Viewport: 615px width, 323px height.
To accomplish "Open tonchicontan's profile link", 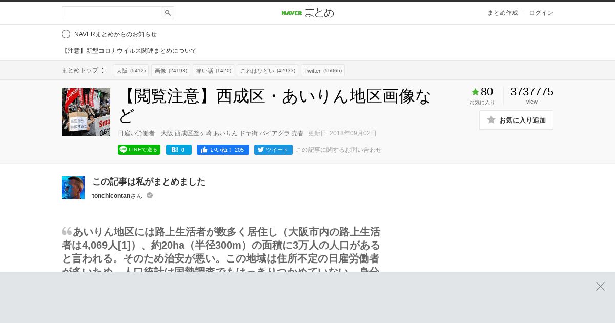I will 117,196.
